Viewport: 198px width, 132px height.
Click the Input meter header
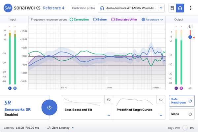click(x=13, y=19)
